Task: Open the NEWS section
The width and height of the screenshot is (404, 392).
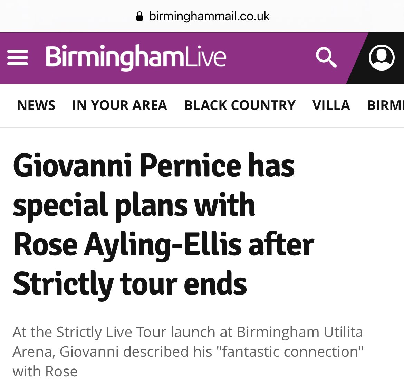Action: pos(36,105)
